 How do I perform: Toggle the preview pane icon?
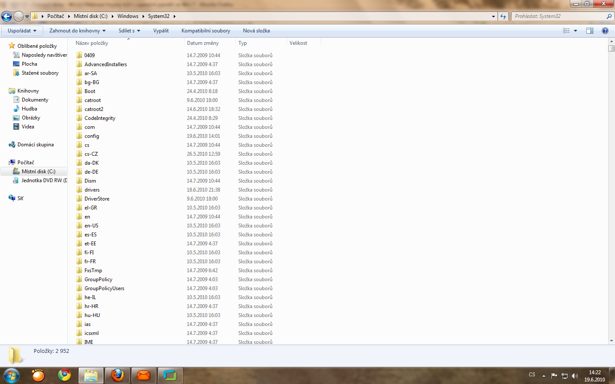pyautogui.click(x=590, y=31)
